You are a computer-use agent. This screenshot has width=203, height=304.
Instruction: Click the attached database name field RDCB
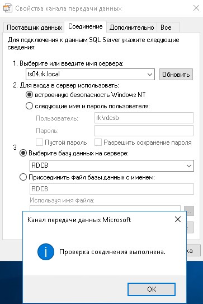[x=112, y=189]
